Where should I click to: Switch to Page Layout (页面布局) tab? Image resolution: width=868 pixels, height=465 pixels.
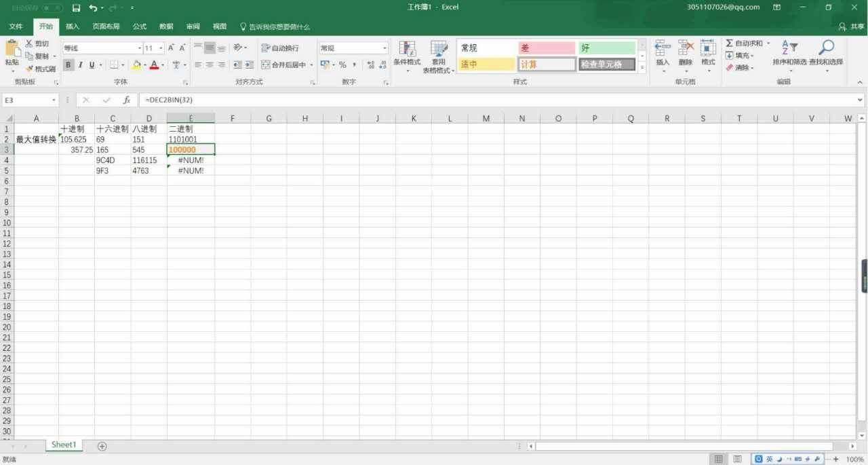coord(106,26)
